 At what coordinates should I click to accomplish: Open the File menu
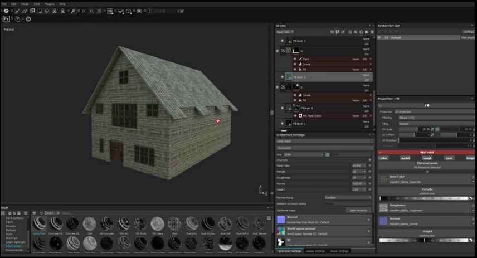(x=4, y=4)
